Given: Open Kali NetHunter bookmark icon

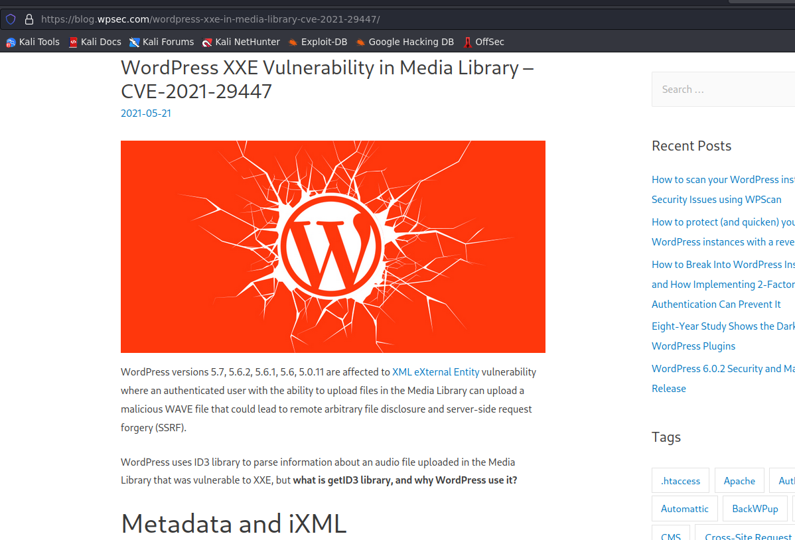Looking at the screenshot, I should point(207,42).
